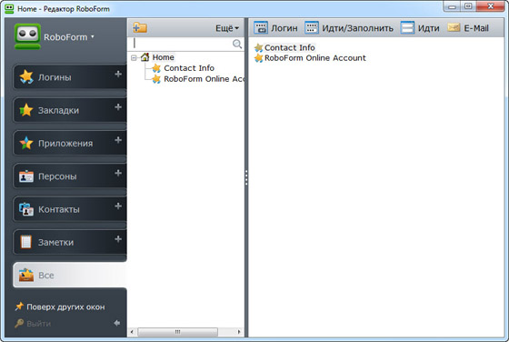Add a new bookmark with Закладки plus

118,107
